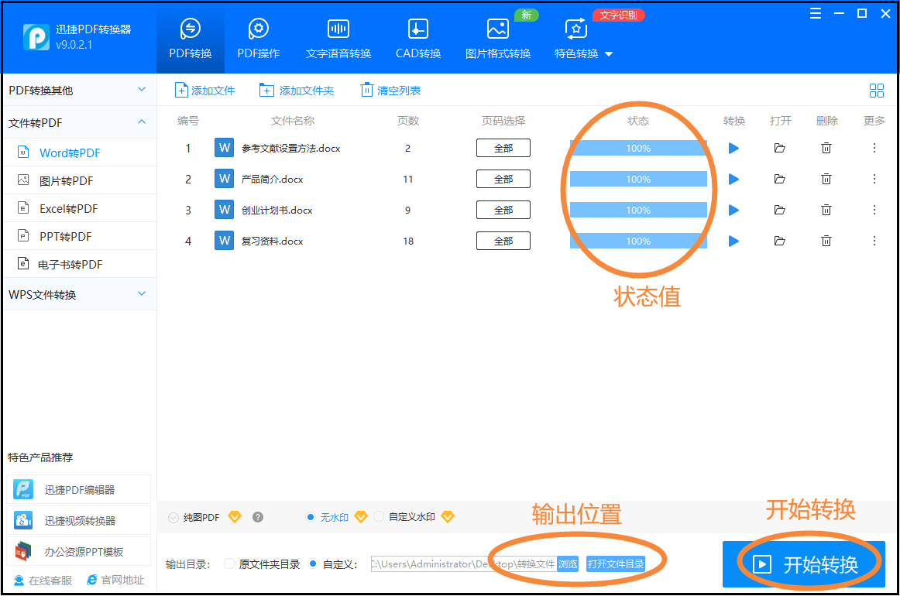This screenshot has width=900, height=596.
Task: Click 添加文件夹 button
Action: tap(296, 91)
